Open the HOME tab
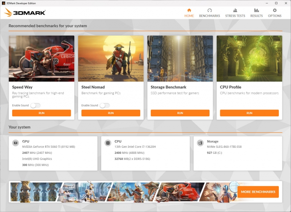The image size is (291, 212). click(189, 12)
